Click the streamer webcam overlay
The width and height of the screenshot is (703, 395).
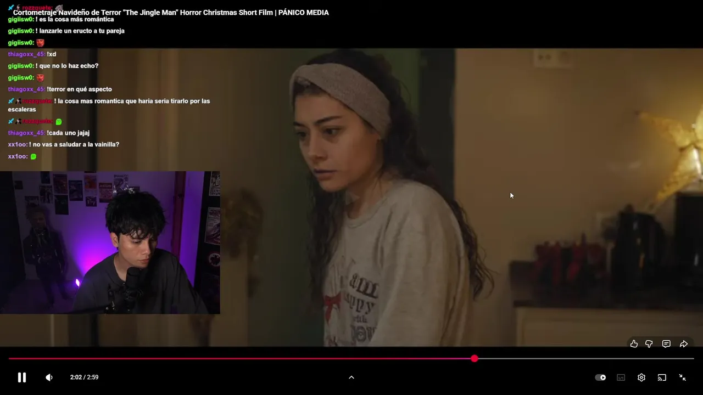pyautogui.click(x=110, y=242)
